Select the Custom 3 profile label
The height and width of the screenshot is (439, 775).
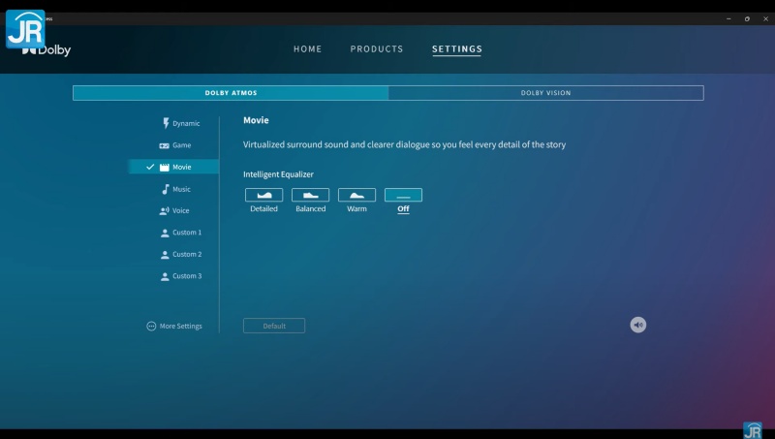coord(187,276)
